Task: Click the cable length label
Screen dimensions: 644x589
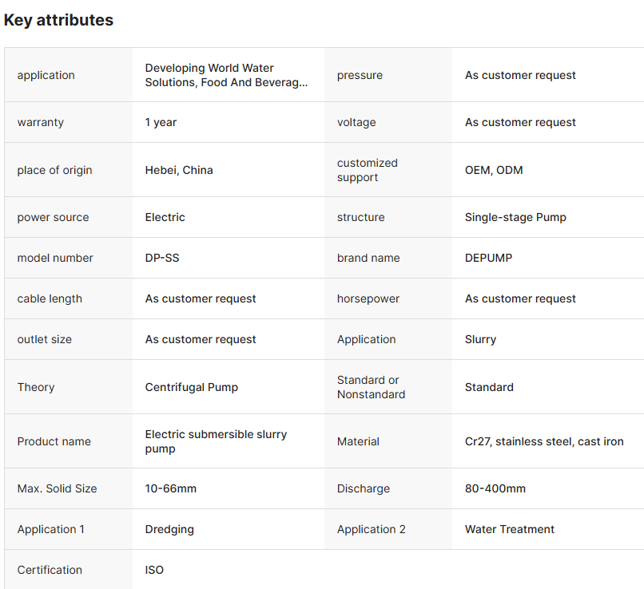Action: tap(50, 298)
